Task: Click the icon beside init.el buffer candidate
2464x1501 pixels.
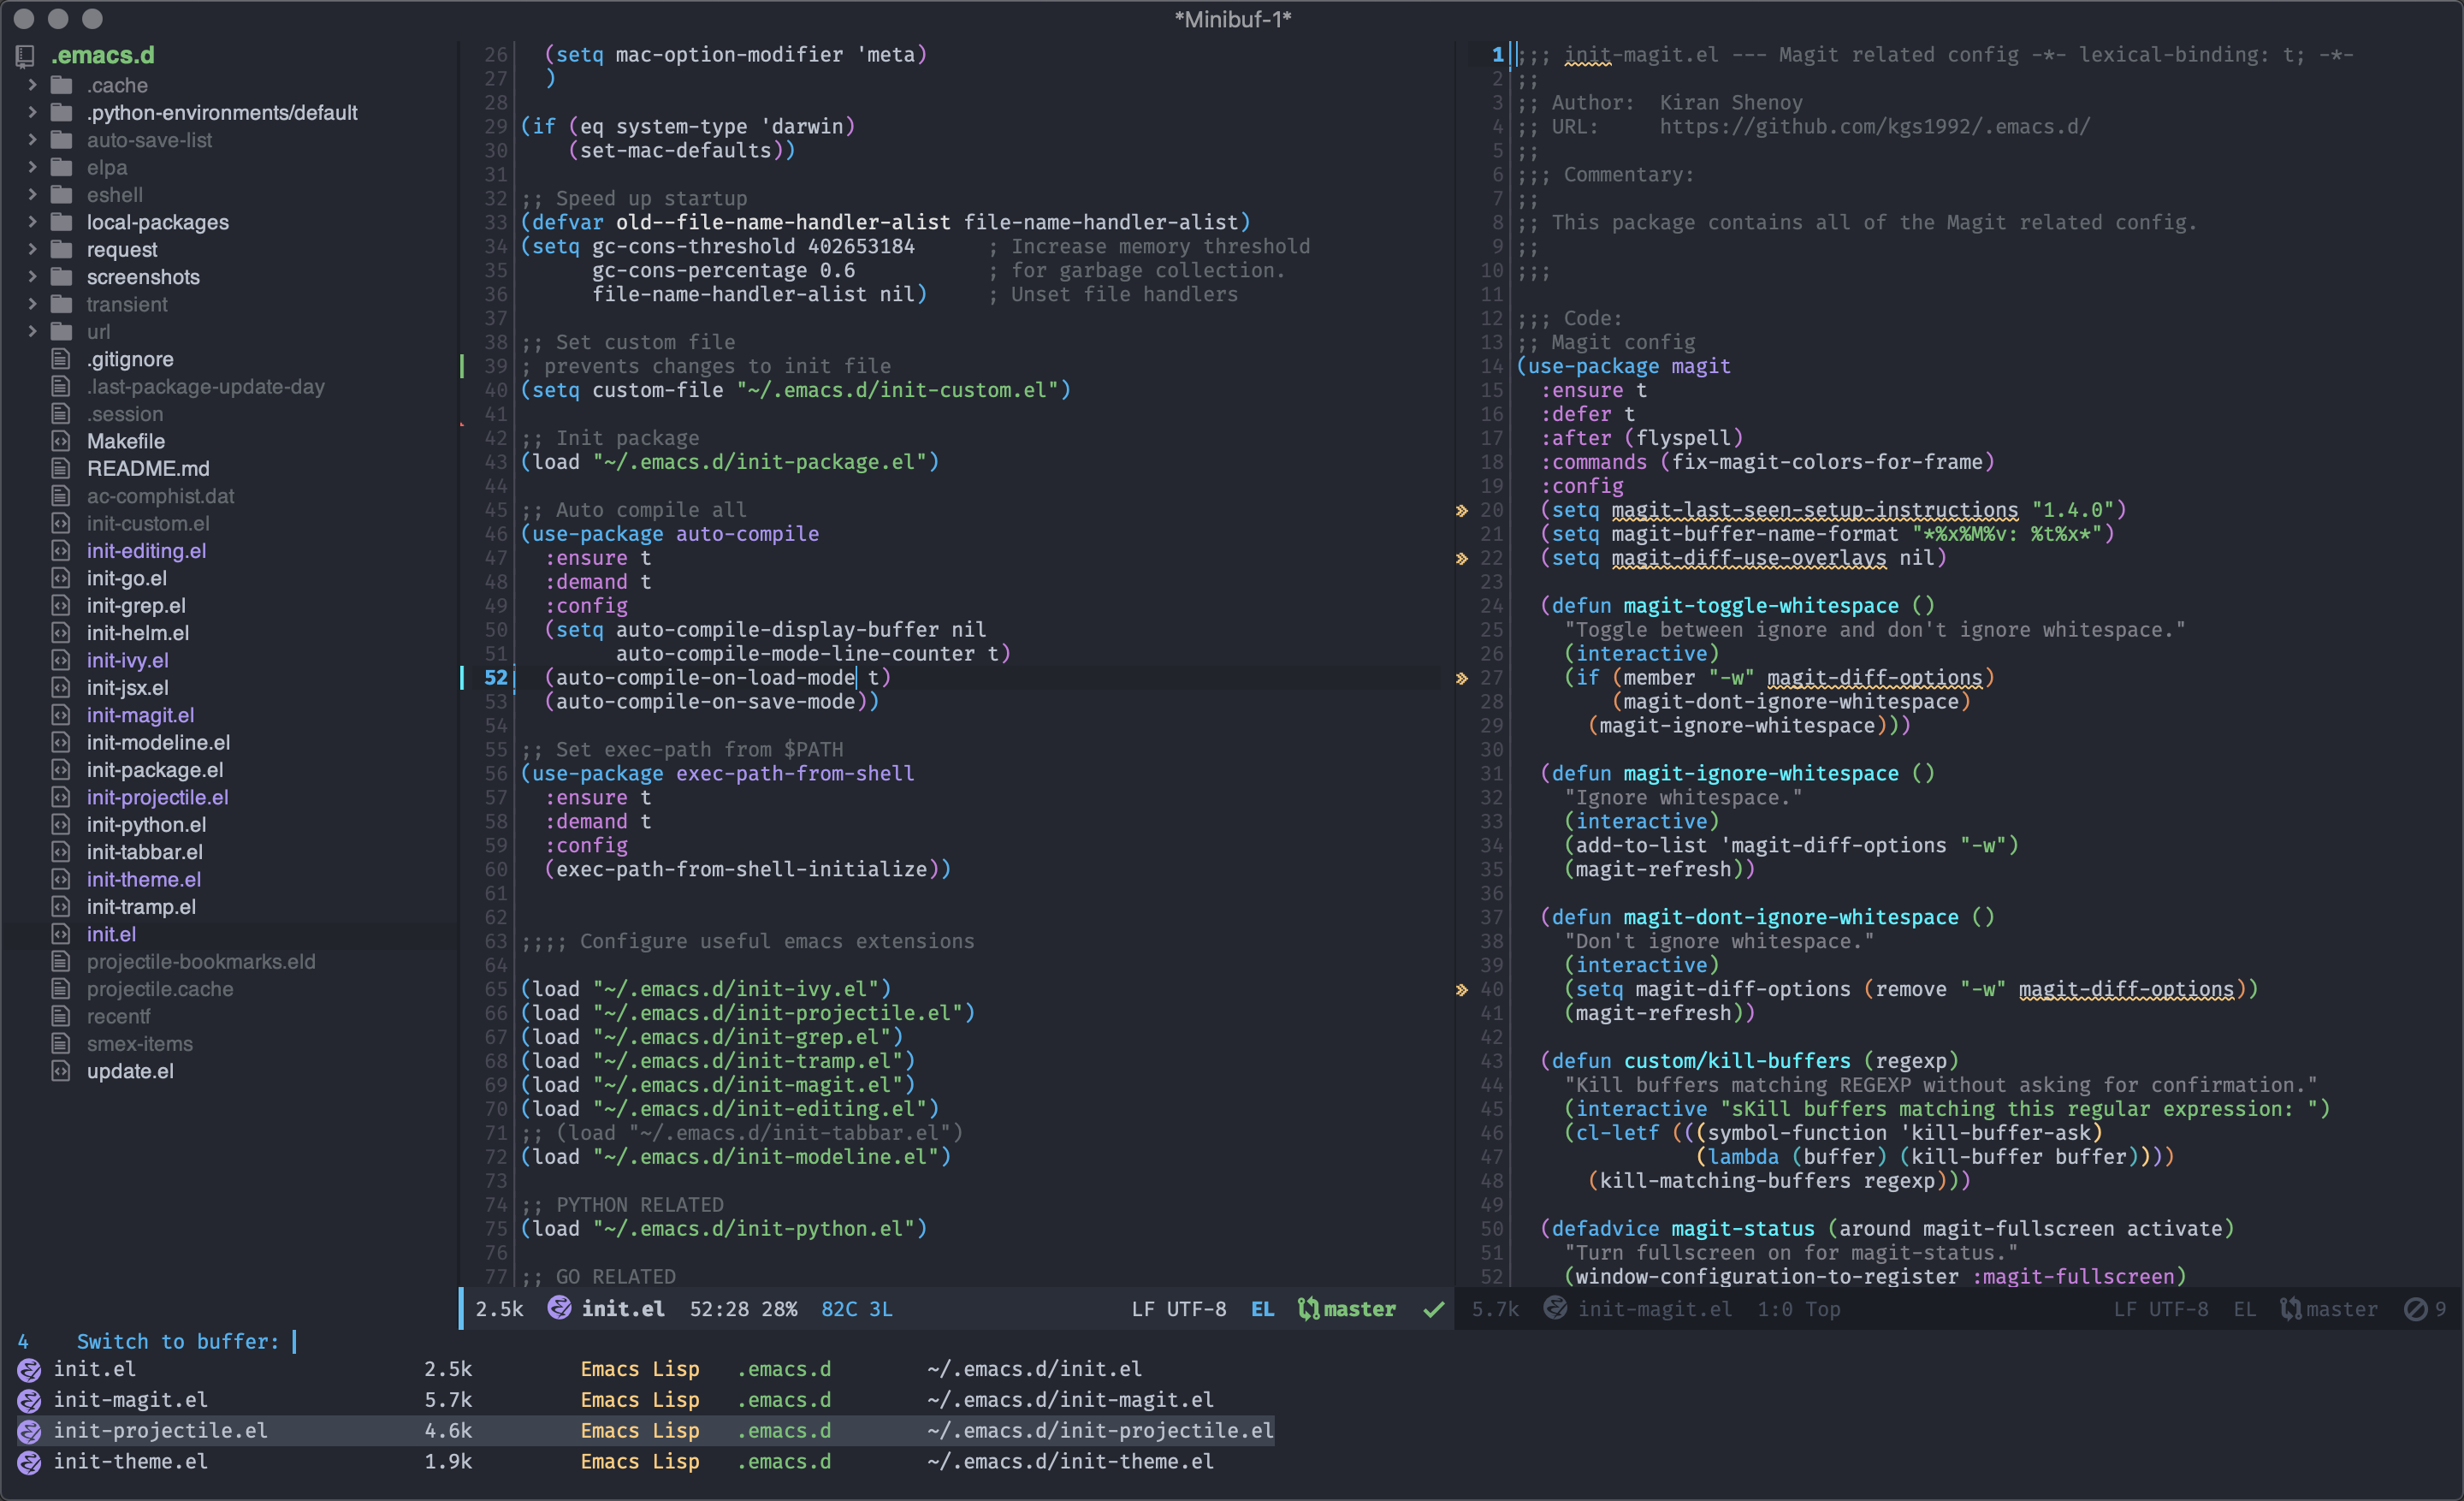Action: tap(29, 1370)
